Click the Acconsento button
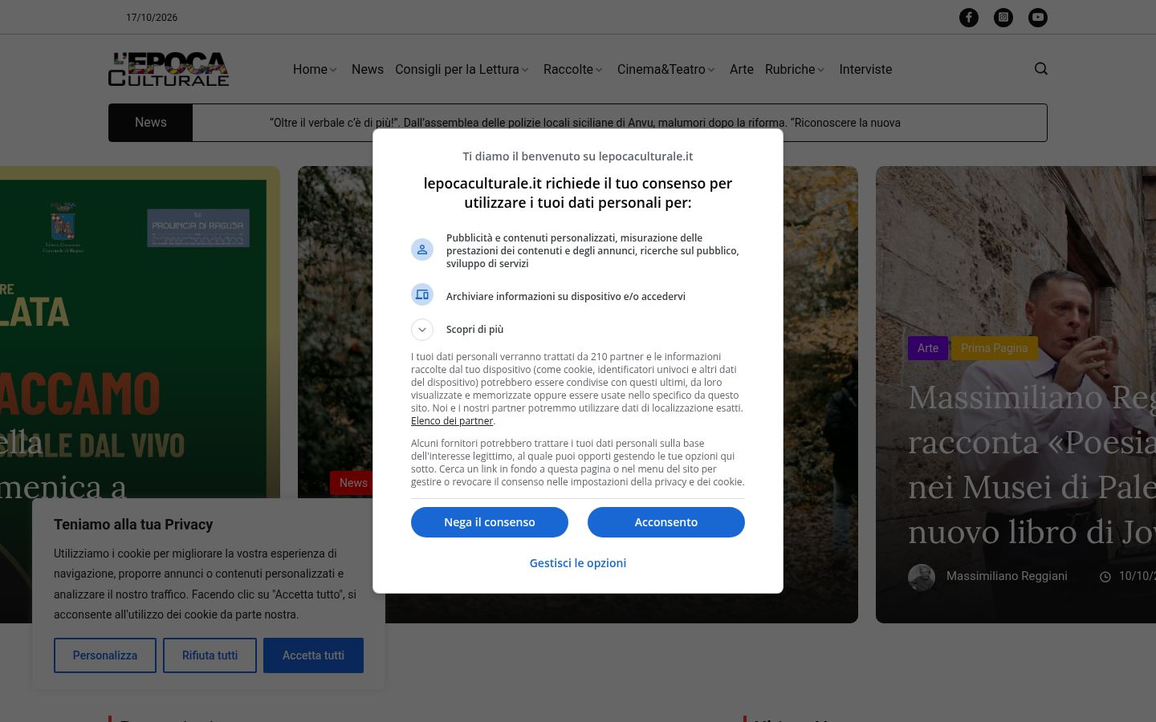Viewport: 1156px width, 722px height. tap(666, 522)
